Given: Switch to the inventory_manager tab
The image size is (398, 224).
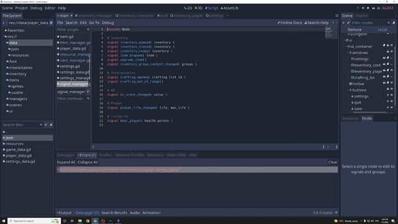Looking at the screenshot, I should [93, 16].
